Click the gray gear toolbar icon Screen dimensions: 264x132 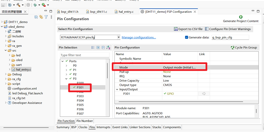tap(28, 5)
